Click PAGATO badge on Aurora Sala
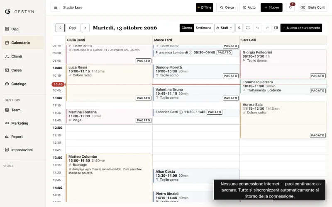 point(317,135)
